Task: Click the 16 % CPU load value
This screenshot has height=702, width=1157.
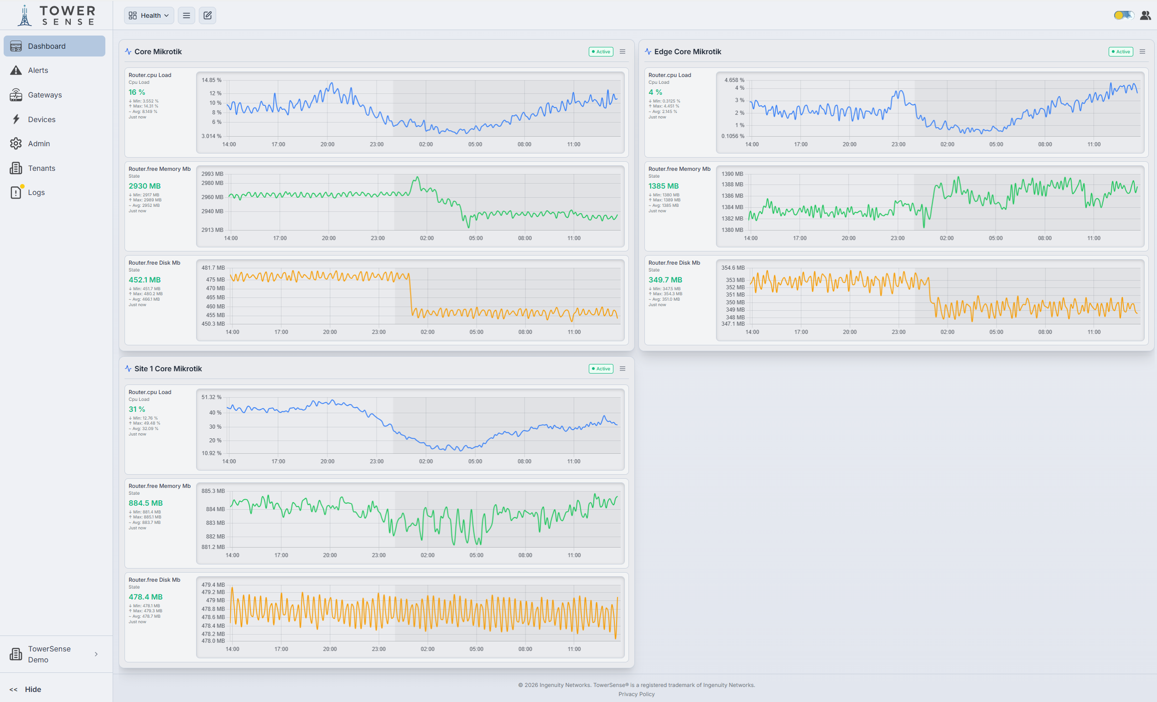Action: pyautogui.click(x=137, y=92)
